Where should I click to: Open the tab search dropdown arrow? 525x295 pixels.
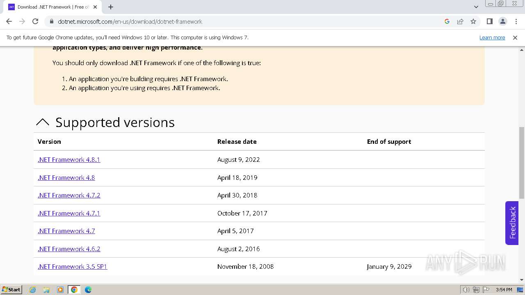476,7
